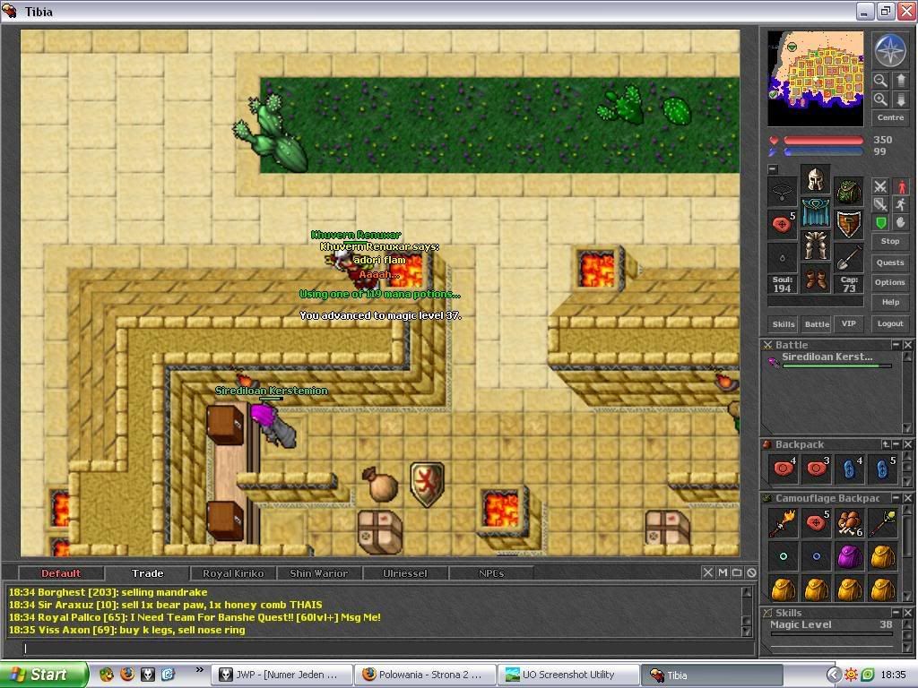
Task: Close the Skills panel
Action: coord(907,612)
